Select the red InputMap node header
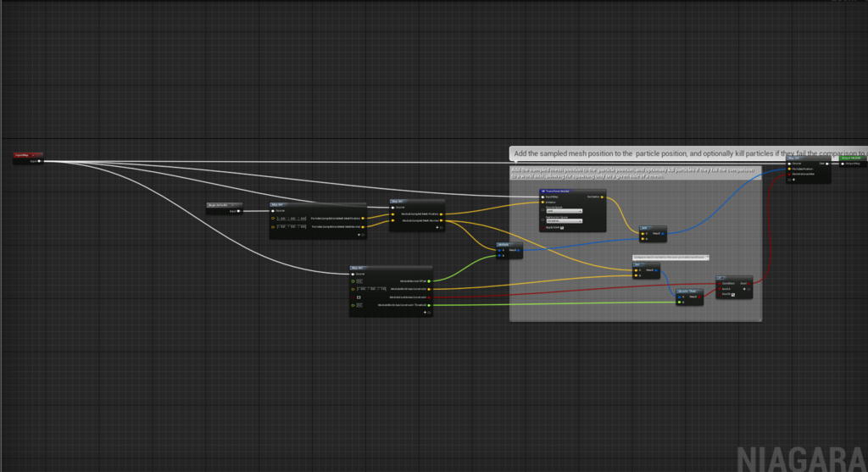This screenshot has height=472, width=868. click(x=28, y=155)
